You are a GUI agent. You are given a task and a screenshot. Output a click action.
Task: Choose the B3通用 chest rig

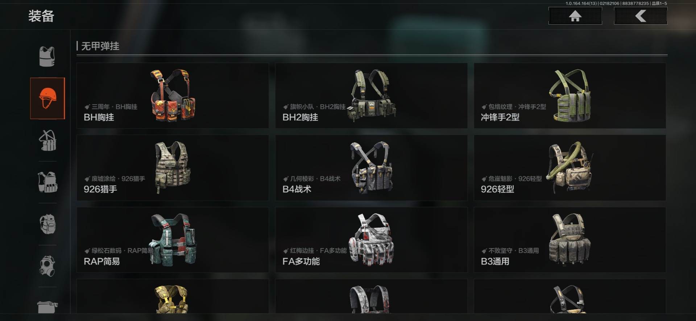570,240
